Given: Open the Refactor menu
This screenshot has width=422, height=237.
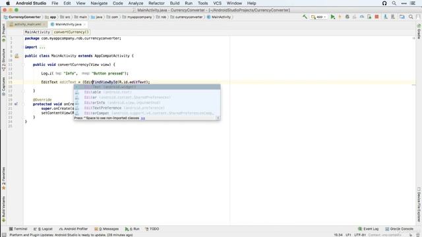Looking at the screenshot, I should tap(156, 3).
